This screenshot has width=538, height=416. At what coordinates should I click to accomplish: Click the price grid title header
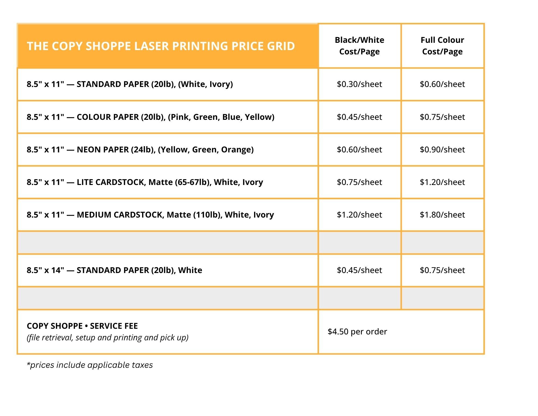(x=161, y=46)
